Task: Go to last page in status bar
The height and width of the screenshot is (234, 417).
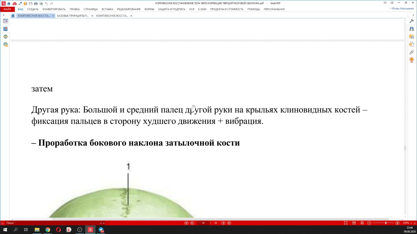Action: point(229,223)
